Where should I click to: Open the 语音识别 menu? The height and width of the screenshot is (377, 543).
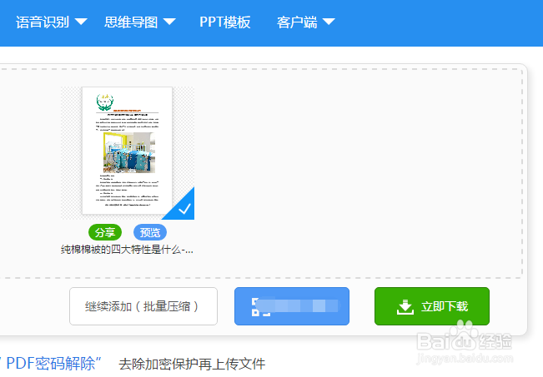tap(43, 22)
